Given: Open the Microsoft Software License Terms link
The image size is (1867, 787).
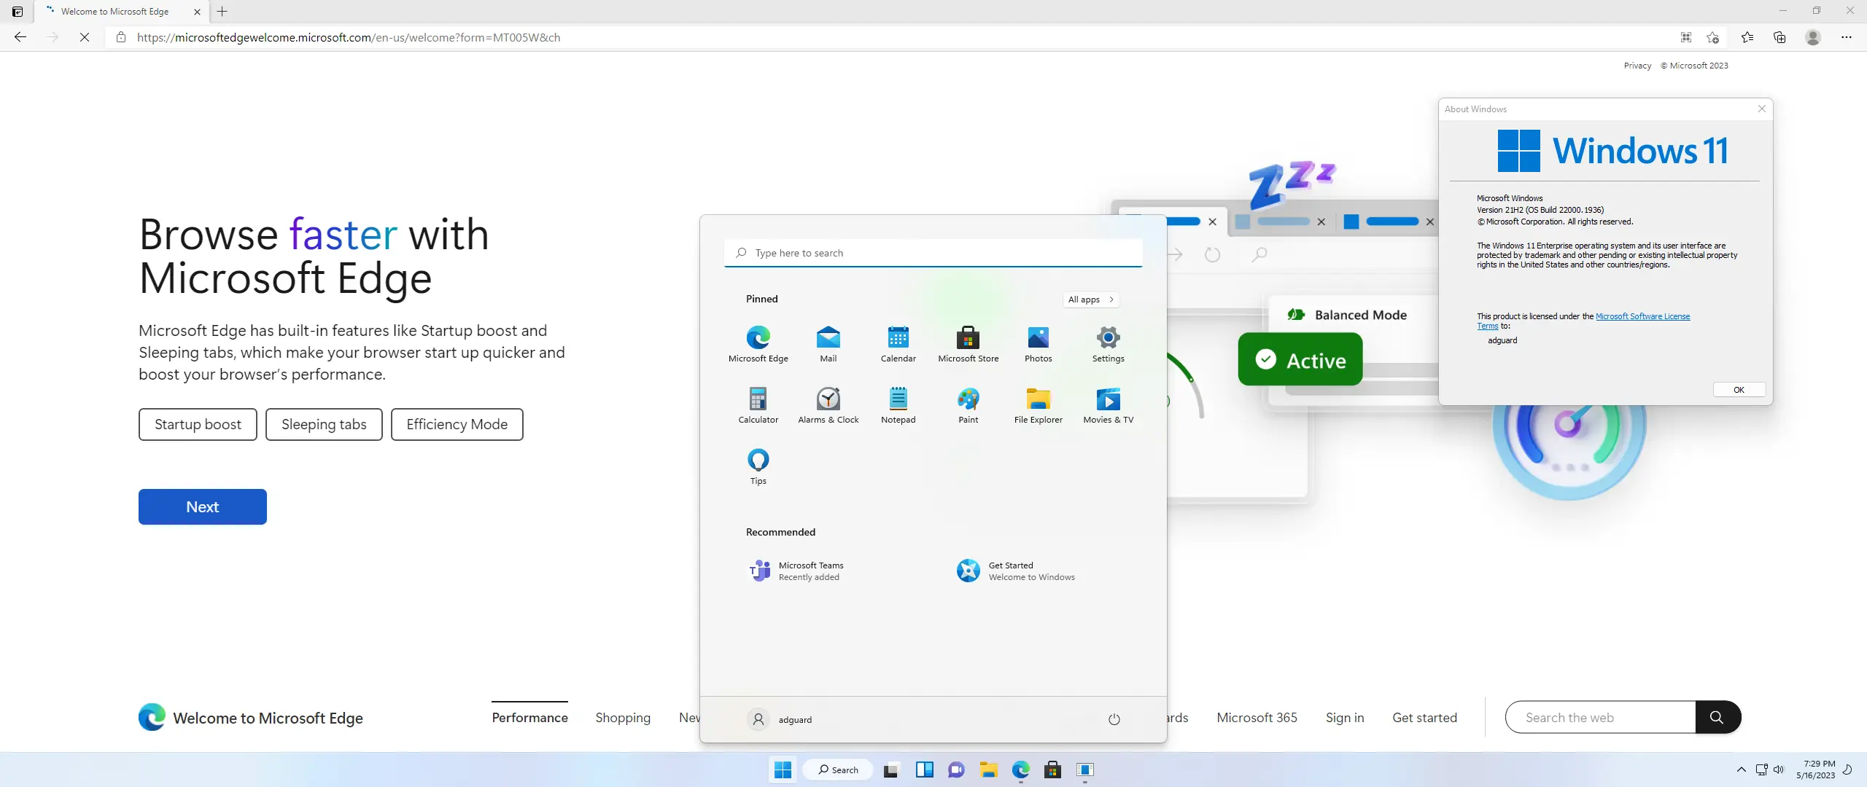Looking at the screenshot, I should click(x=1642, y=316).
